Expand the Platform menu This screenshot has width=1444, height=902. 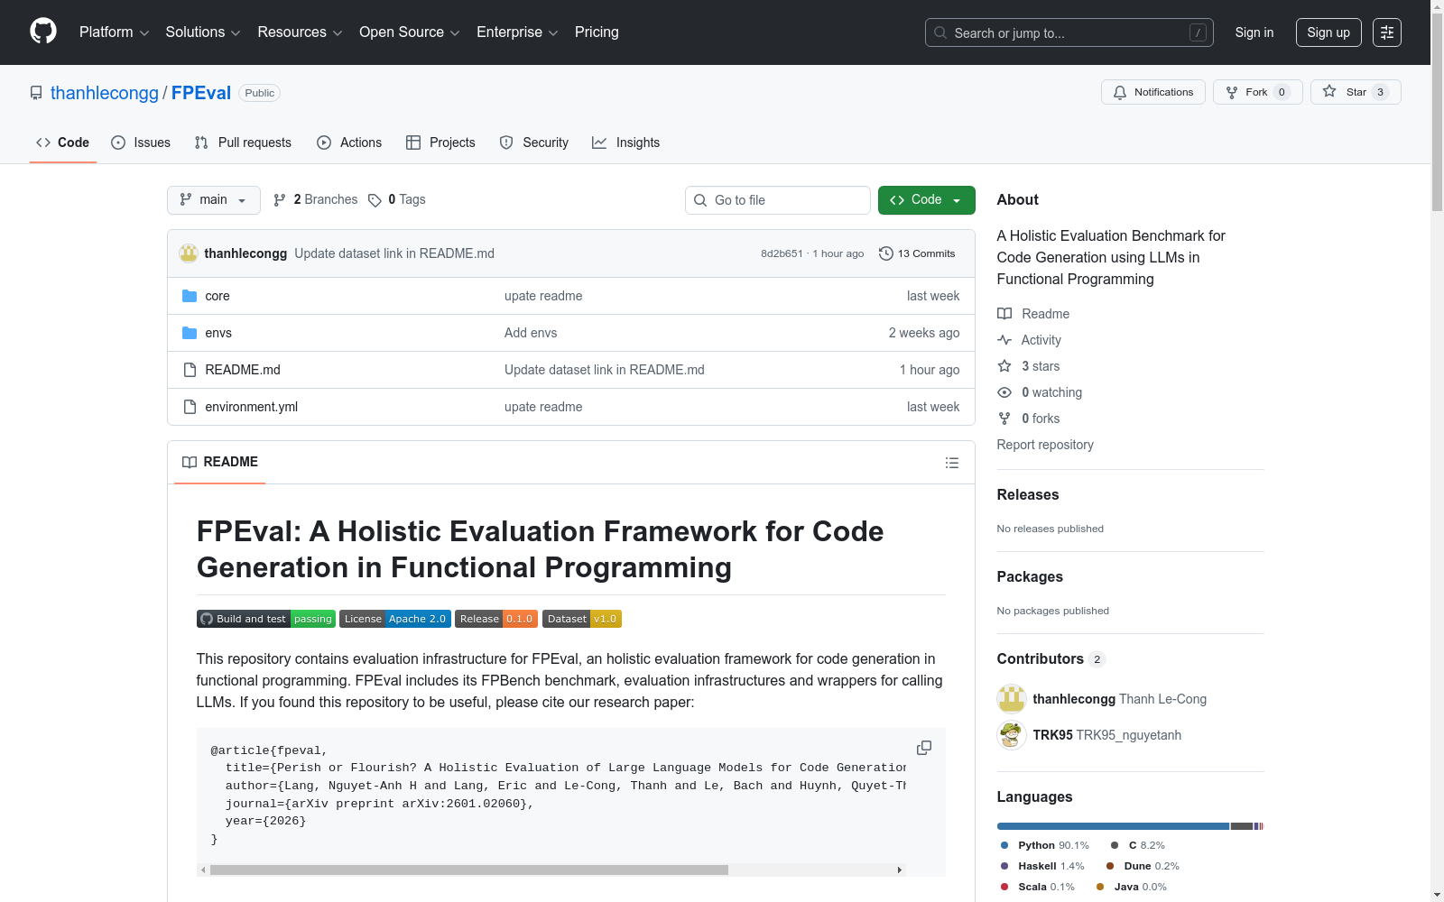(x=115, y=32)
